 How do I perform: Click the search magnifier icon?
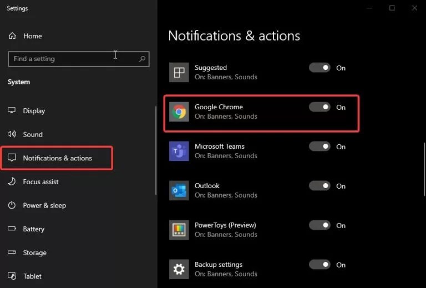click(142, 59)
